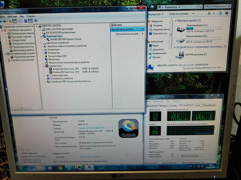The width and height of the screenshot is (241, 180).
Task: Click the Поиск: Компьютер search field
Action: 217,6
